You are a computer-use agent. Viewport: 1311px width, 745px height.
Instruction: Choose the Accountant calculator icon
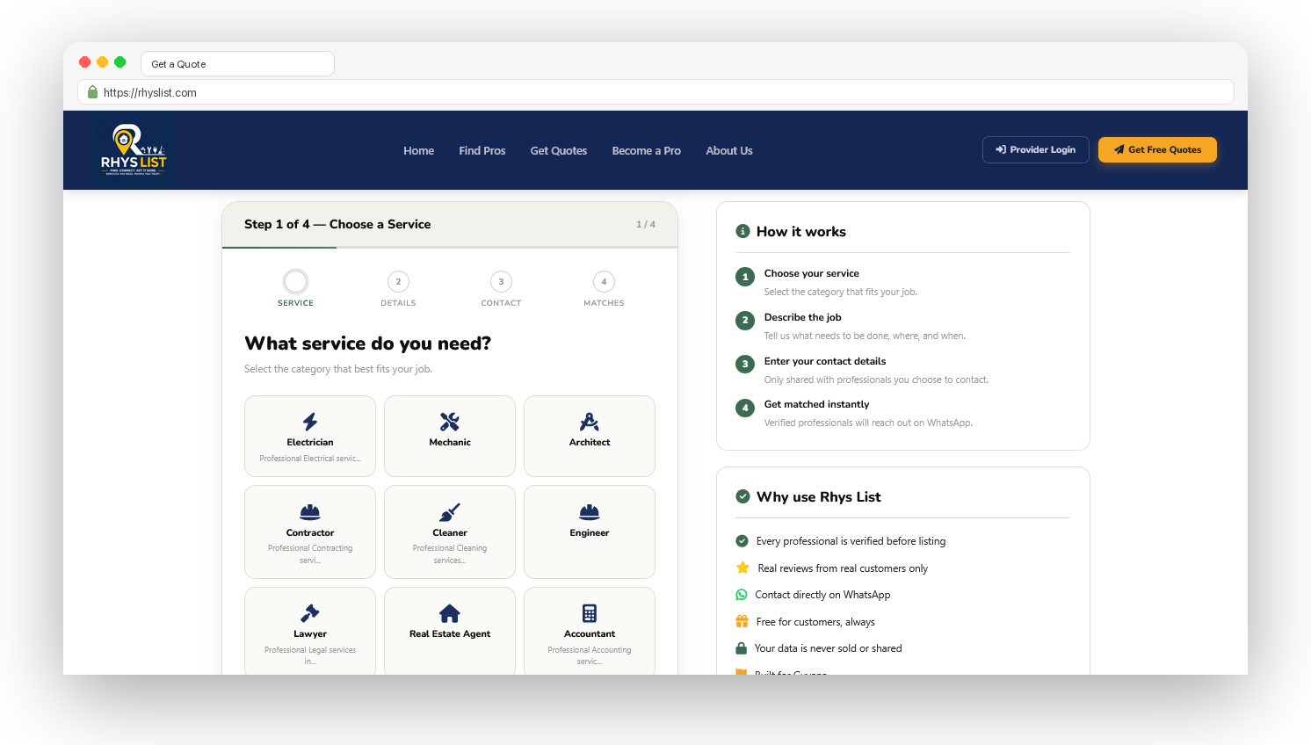coord(590,613)
